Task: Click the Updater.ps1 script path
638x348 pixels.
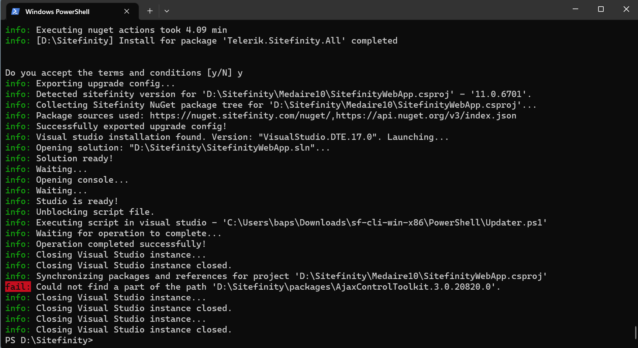Action: tap(384, 223)
